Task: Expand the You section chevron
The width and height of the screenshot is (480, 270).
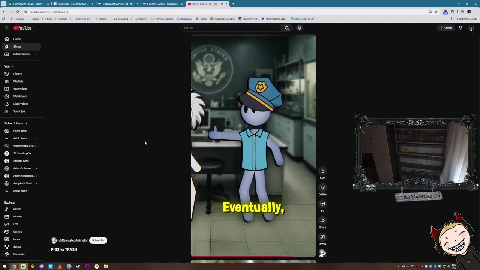Action: [12, 66]
